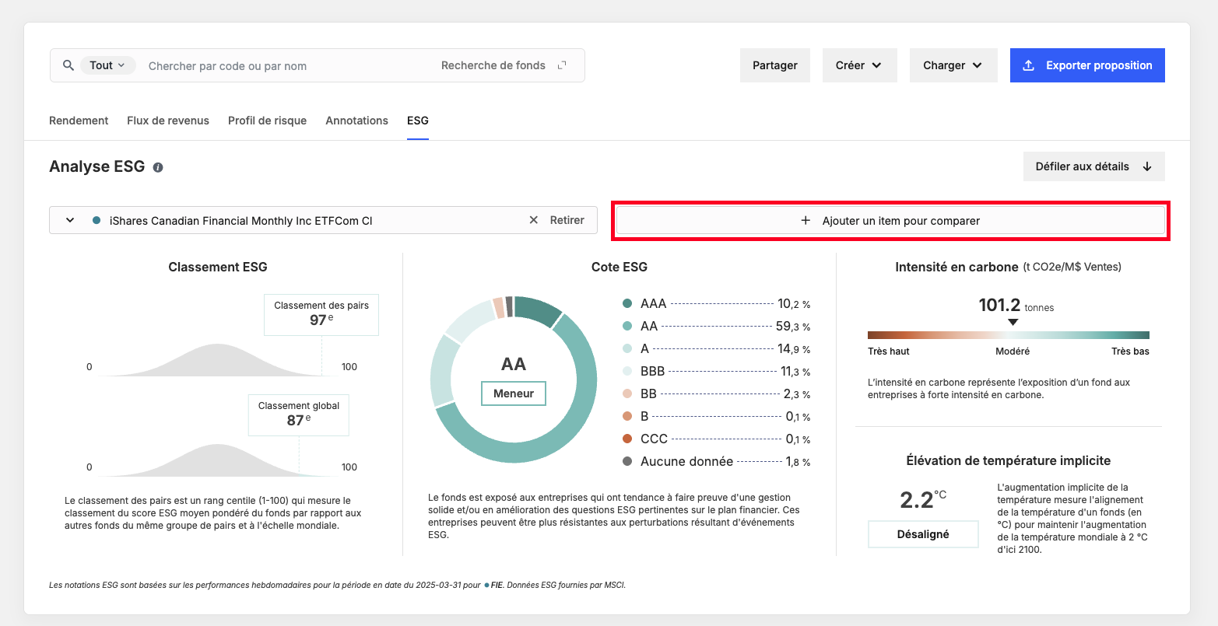This screenshot has width=1218, height=626.
Task: Switch to the Rendement tab
Action: click(79, 121)
